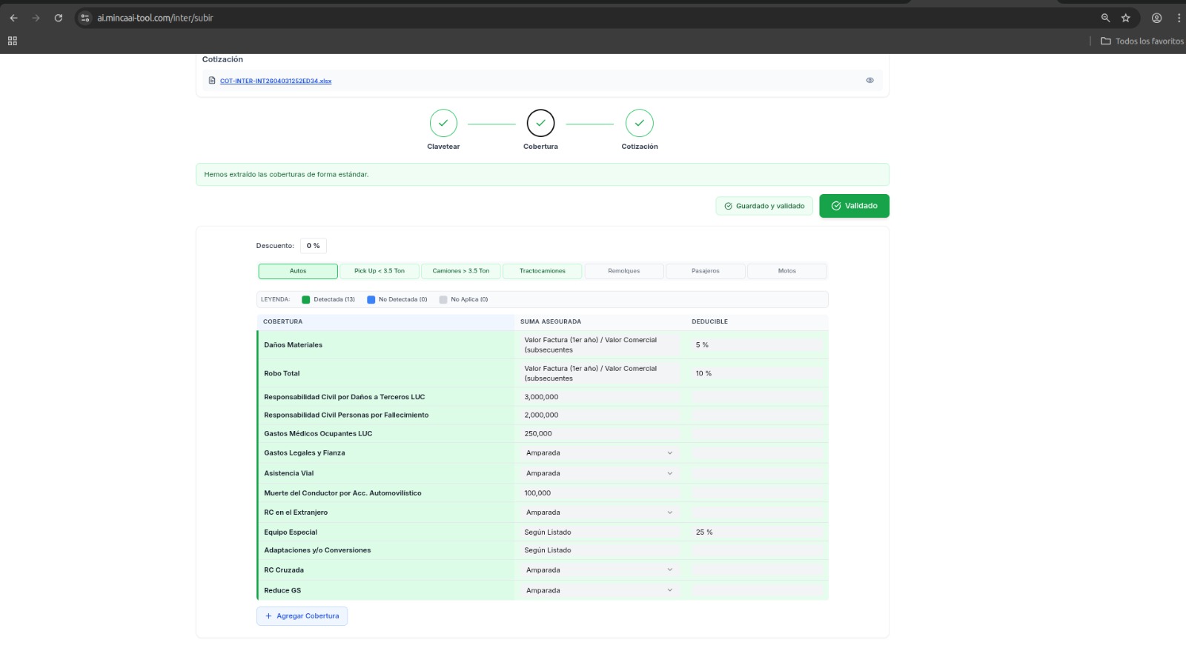Open the apps grid icon in bookmarks bar
The image size is (1186, 648).
coord(13,41)
